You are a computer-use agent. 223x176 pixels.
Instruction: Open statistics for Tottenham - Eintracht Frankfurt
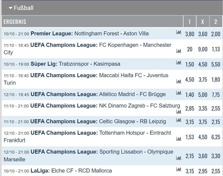tap(178, 139)
